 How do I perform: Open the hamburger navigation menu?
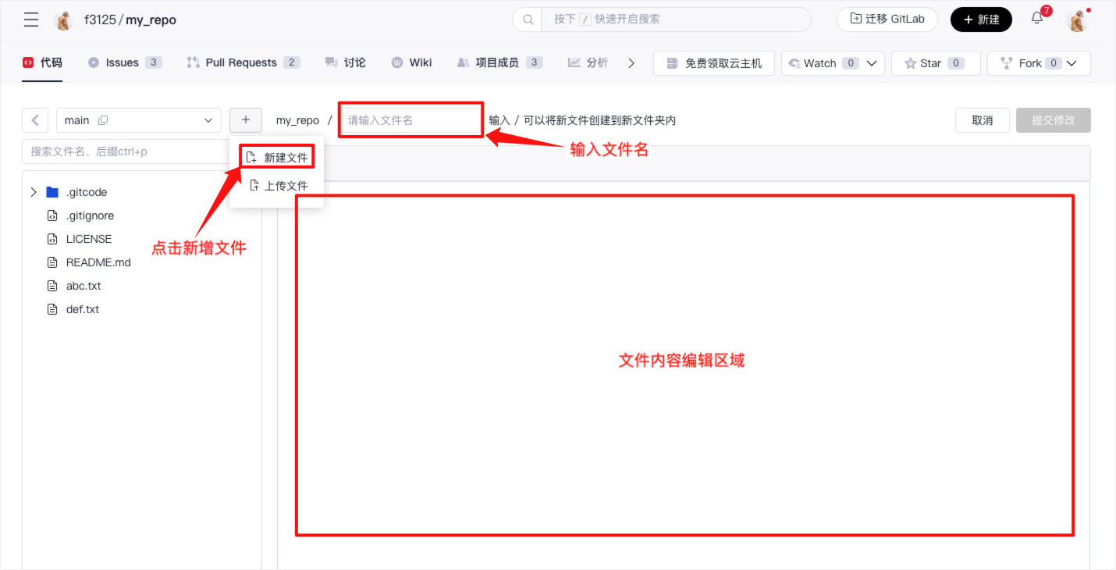(31, 20)
